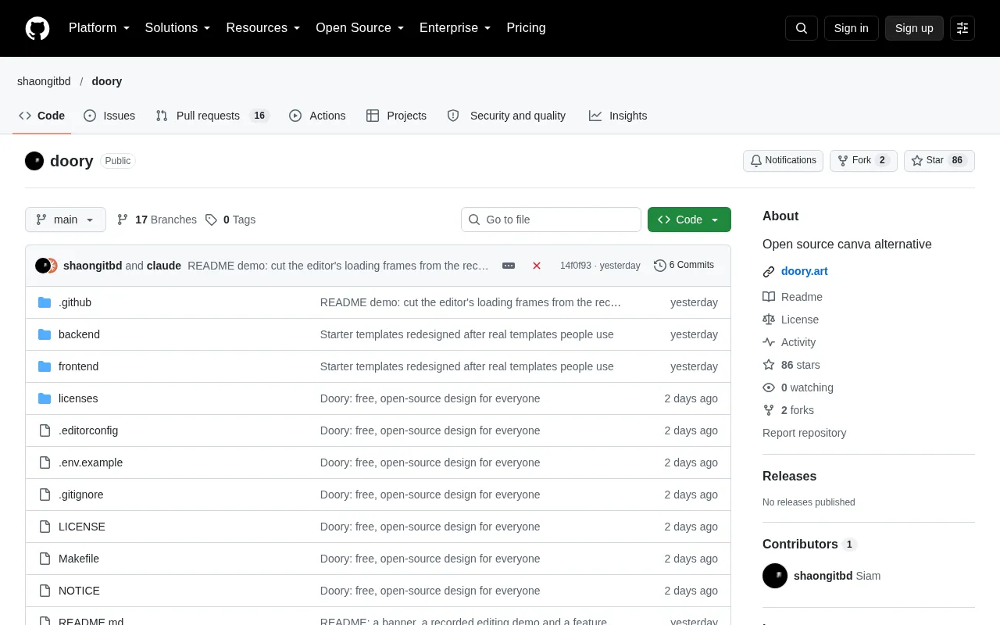Click the link icon beside doory.art

pos(769,272)
